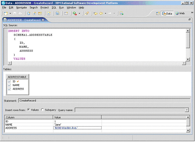
Task: Open the New wizard dropdown arrow
Action: coord(10,13)
